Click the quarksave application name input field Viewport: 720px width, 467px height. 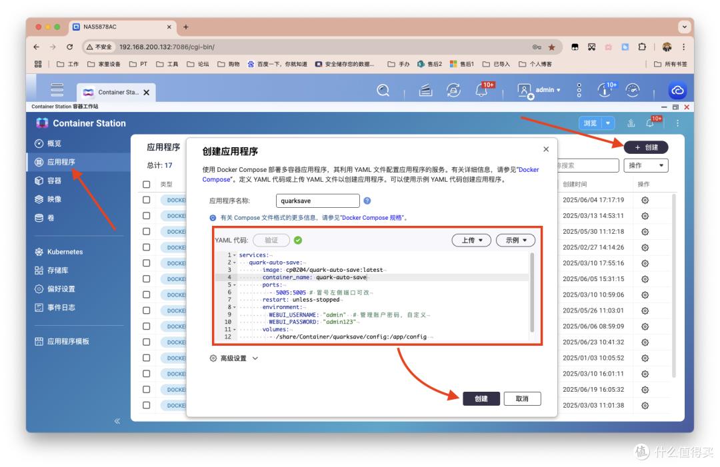[318, 200]
